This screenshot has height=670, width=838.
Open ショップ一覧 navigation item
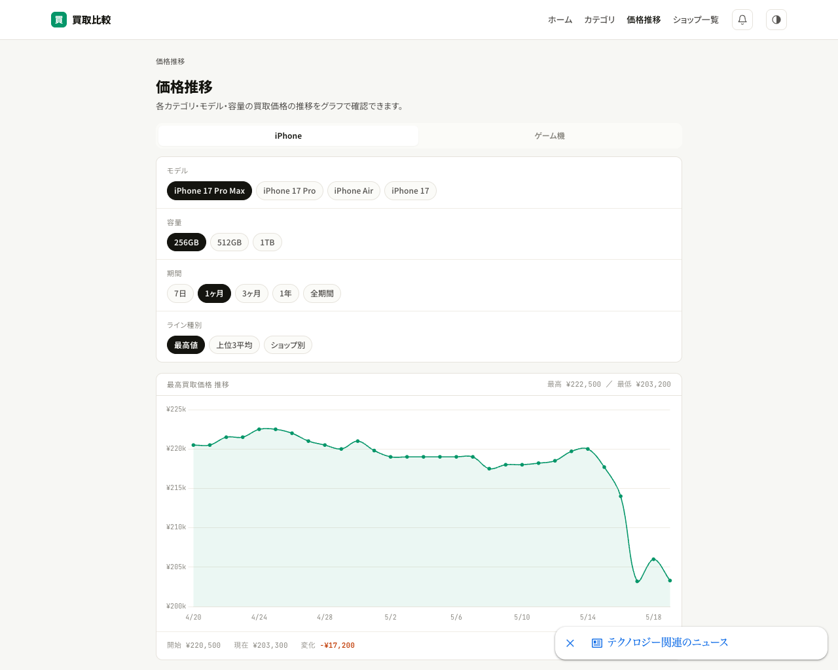(696, 20)
